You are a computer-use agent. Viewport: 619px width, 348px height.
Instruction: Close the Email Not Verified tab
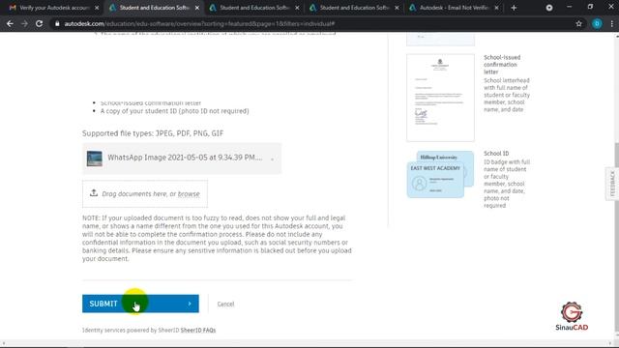point(496,8)
